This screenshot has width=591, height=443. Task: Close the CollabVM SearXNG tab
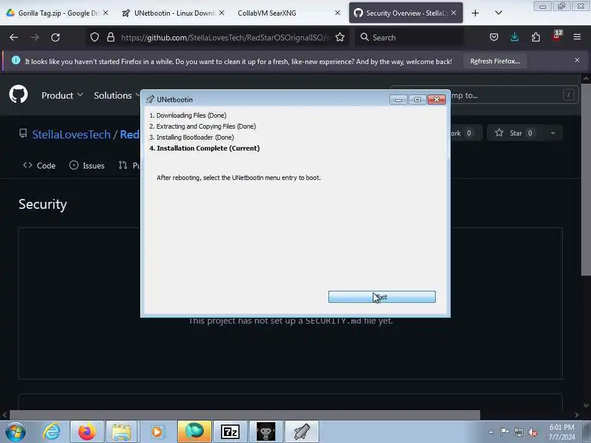coord(337,13)
